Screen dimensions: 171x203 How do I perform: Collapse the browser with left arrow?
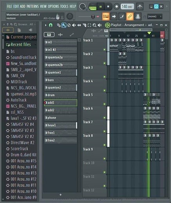(4, 24)
